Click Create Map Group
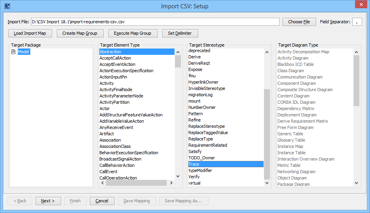 click(x=80, y=33)
